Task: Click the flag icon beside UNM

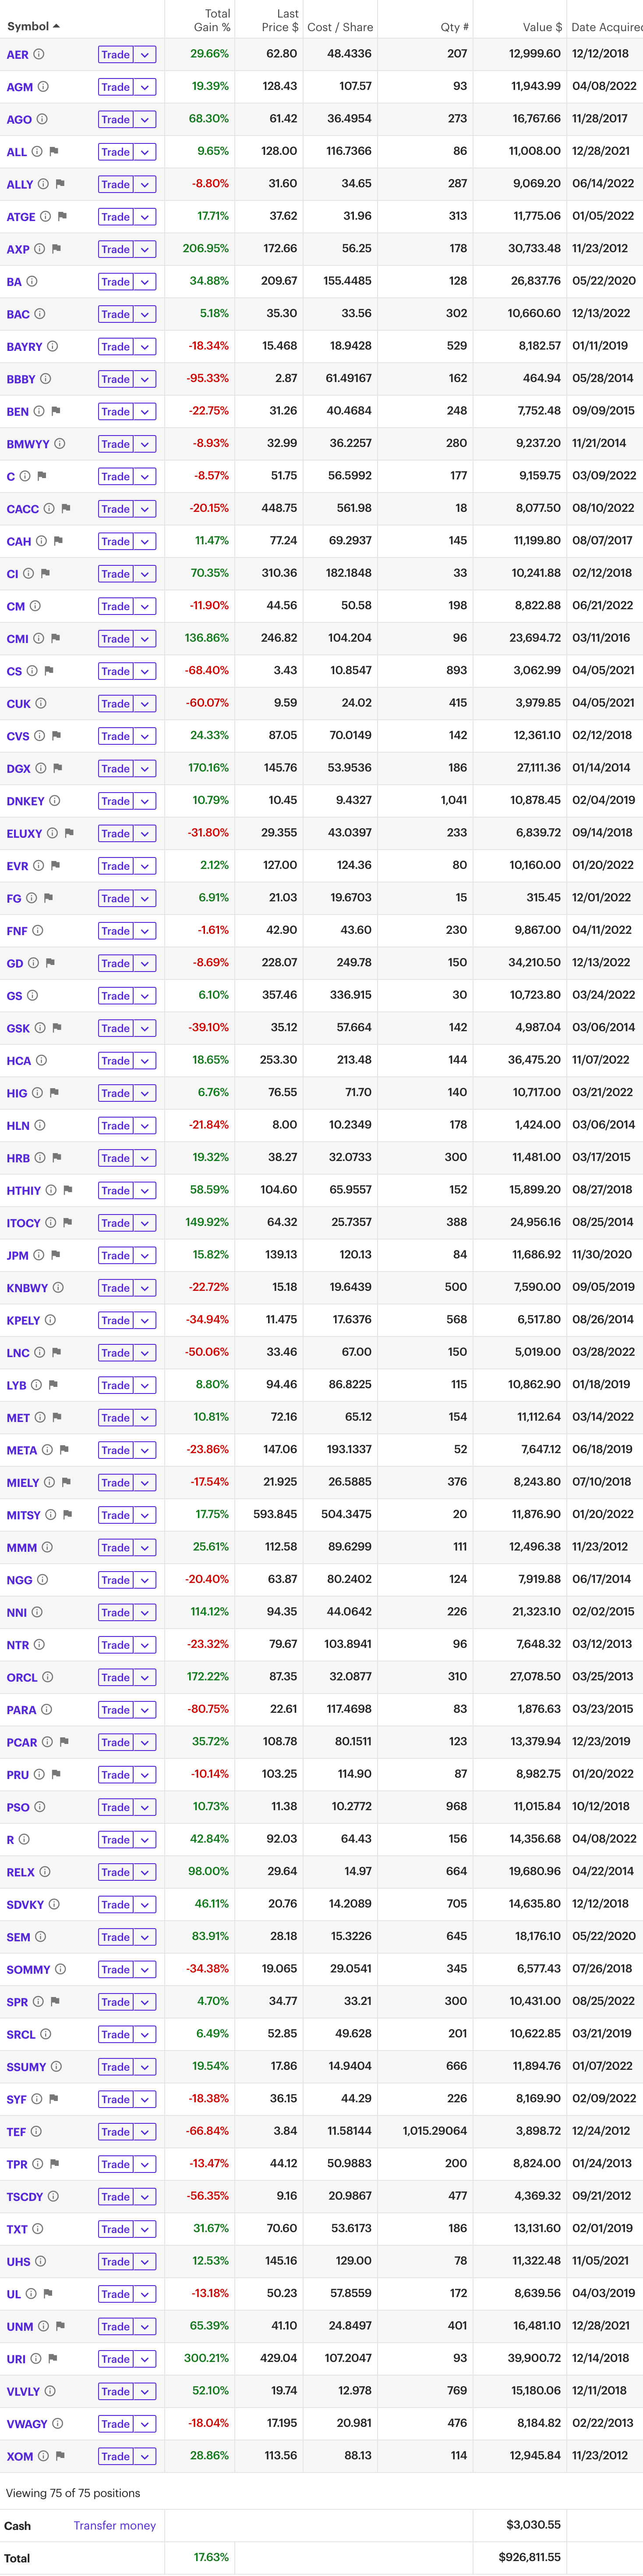Action: point(60,2326)
